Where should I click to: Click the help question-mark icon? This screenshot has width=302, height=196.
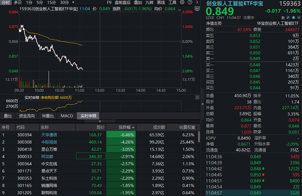189,2
